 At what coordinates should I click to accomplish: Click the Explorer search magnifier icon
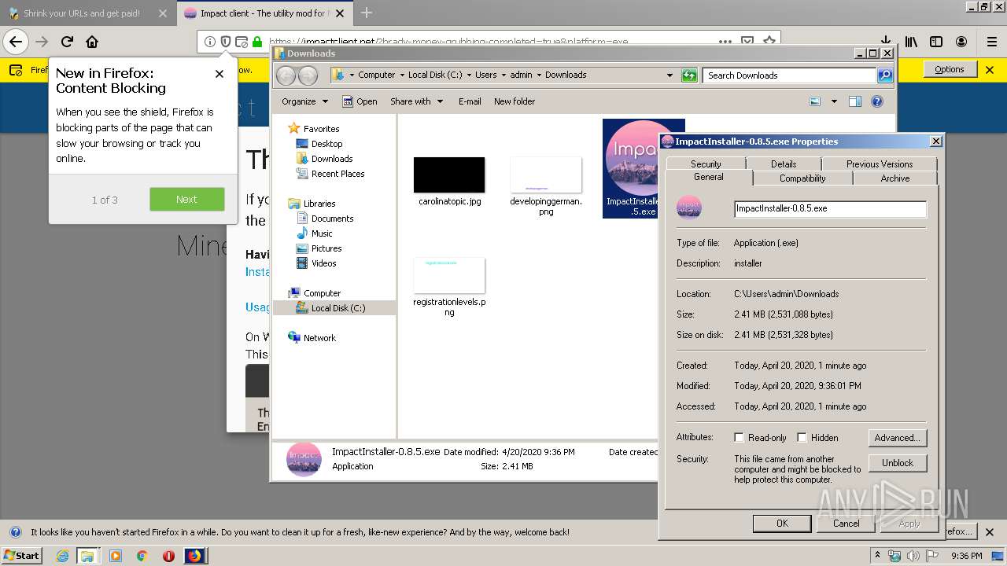885,75
